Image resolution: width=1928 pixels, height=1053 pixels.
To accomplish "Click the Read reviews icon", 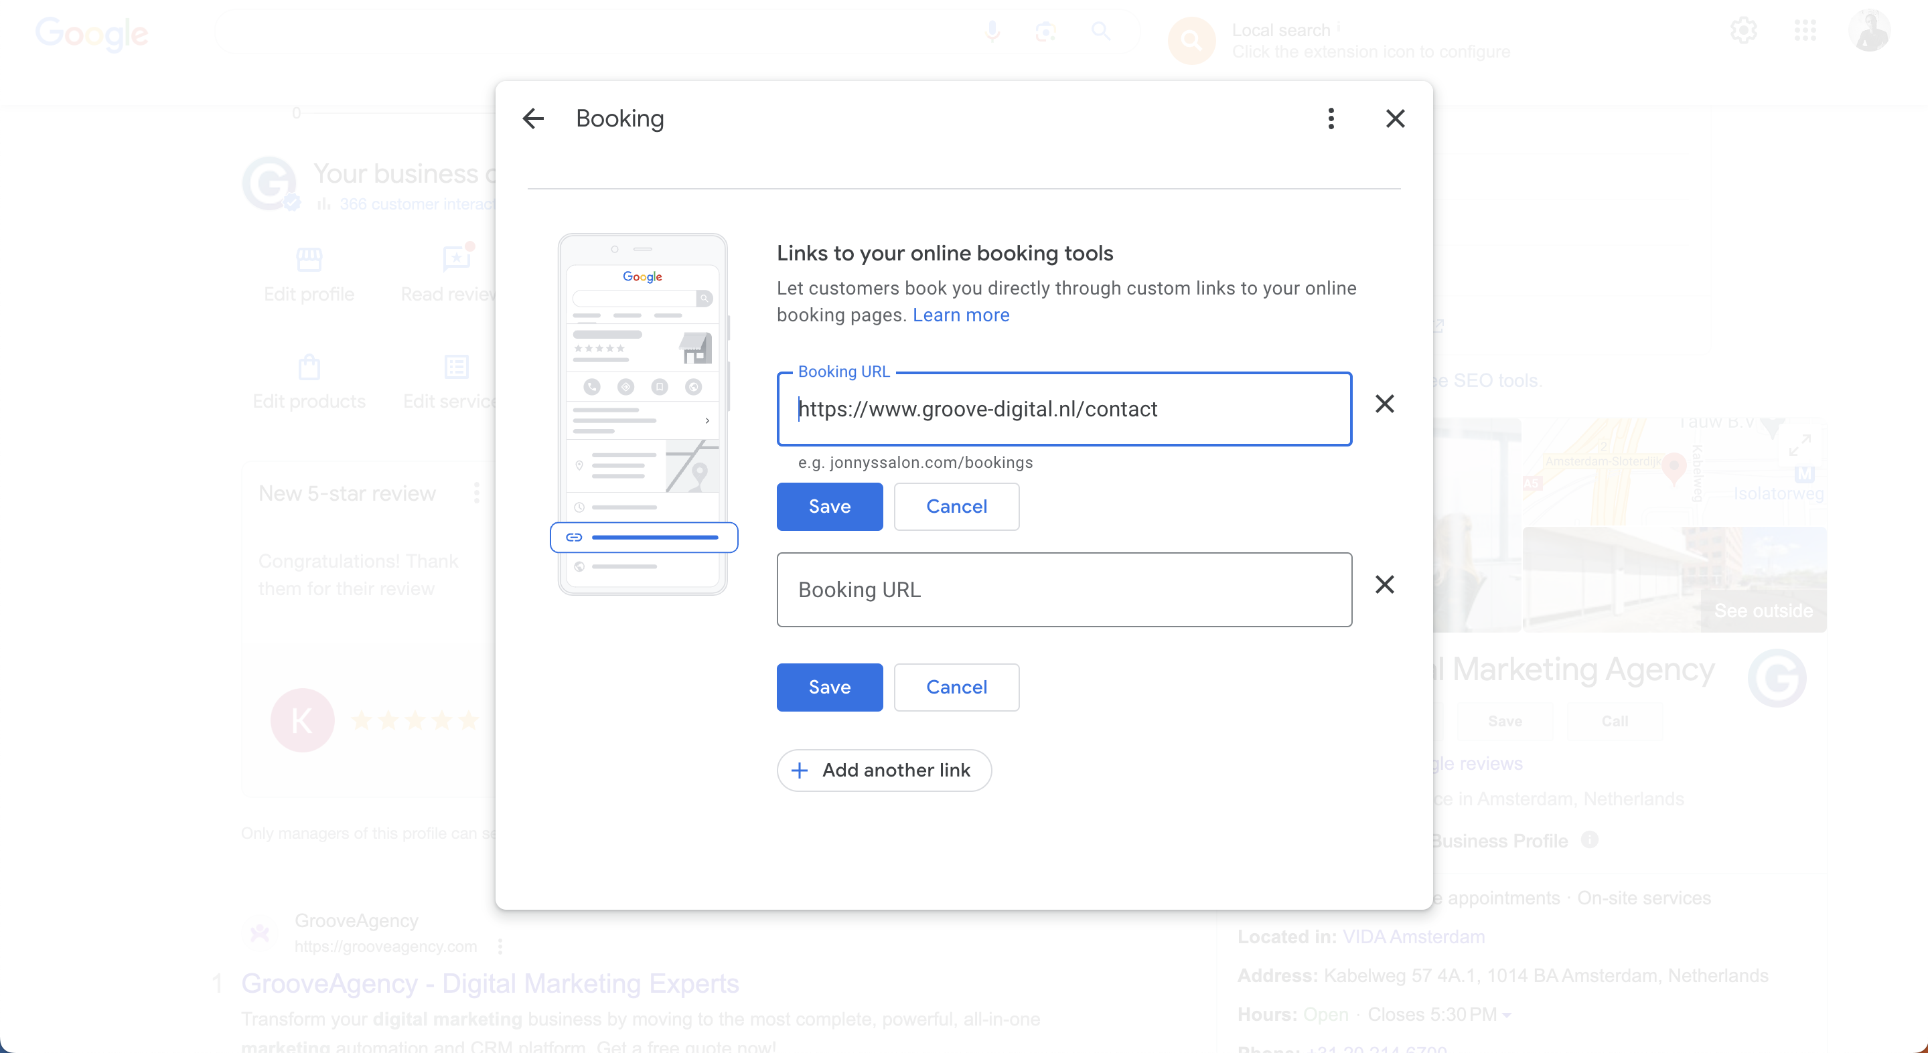I will click(x=457, y=258).
